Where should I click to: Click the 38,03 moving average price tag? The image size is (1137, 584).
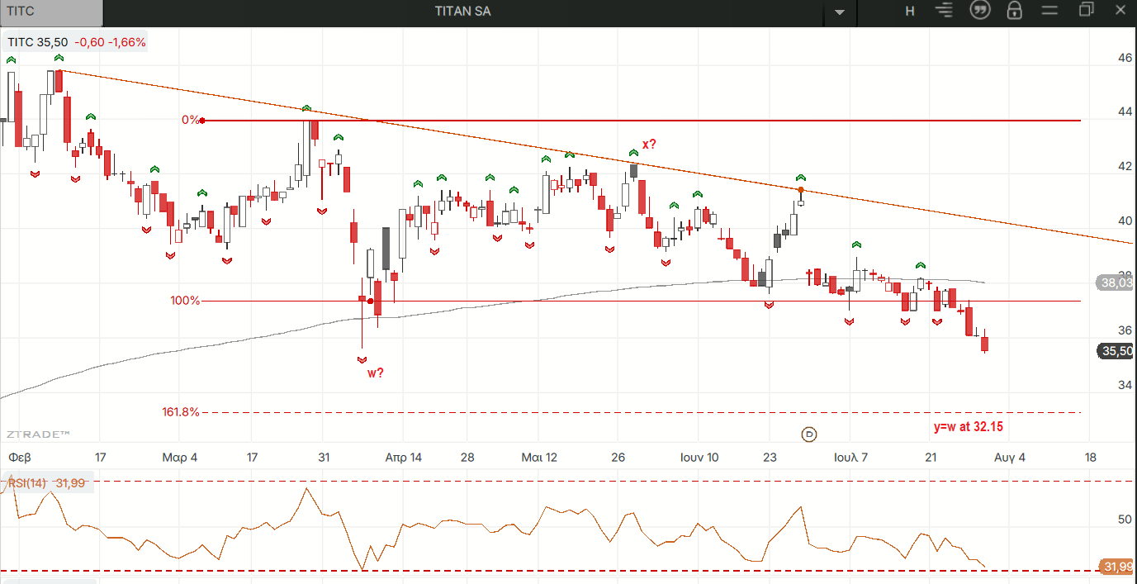(1116, 283)
